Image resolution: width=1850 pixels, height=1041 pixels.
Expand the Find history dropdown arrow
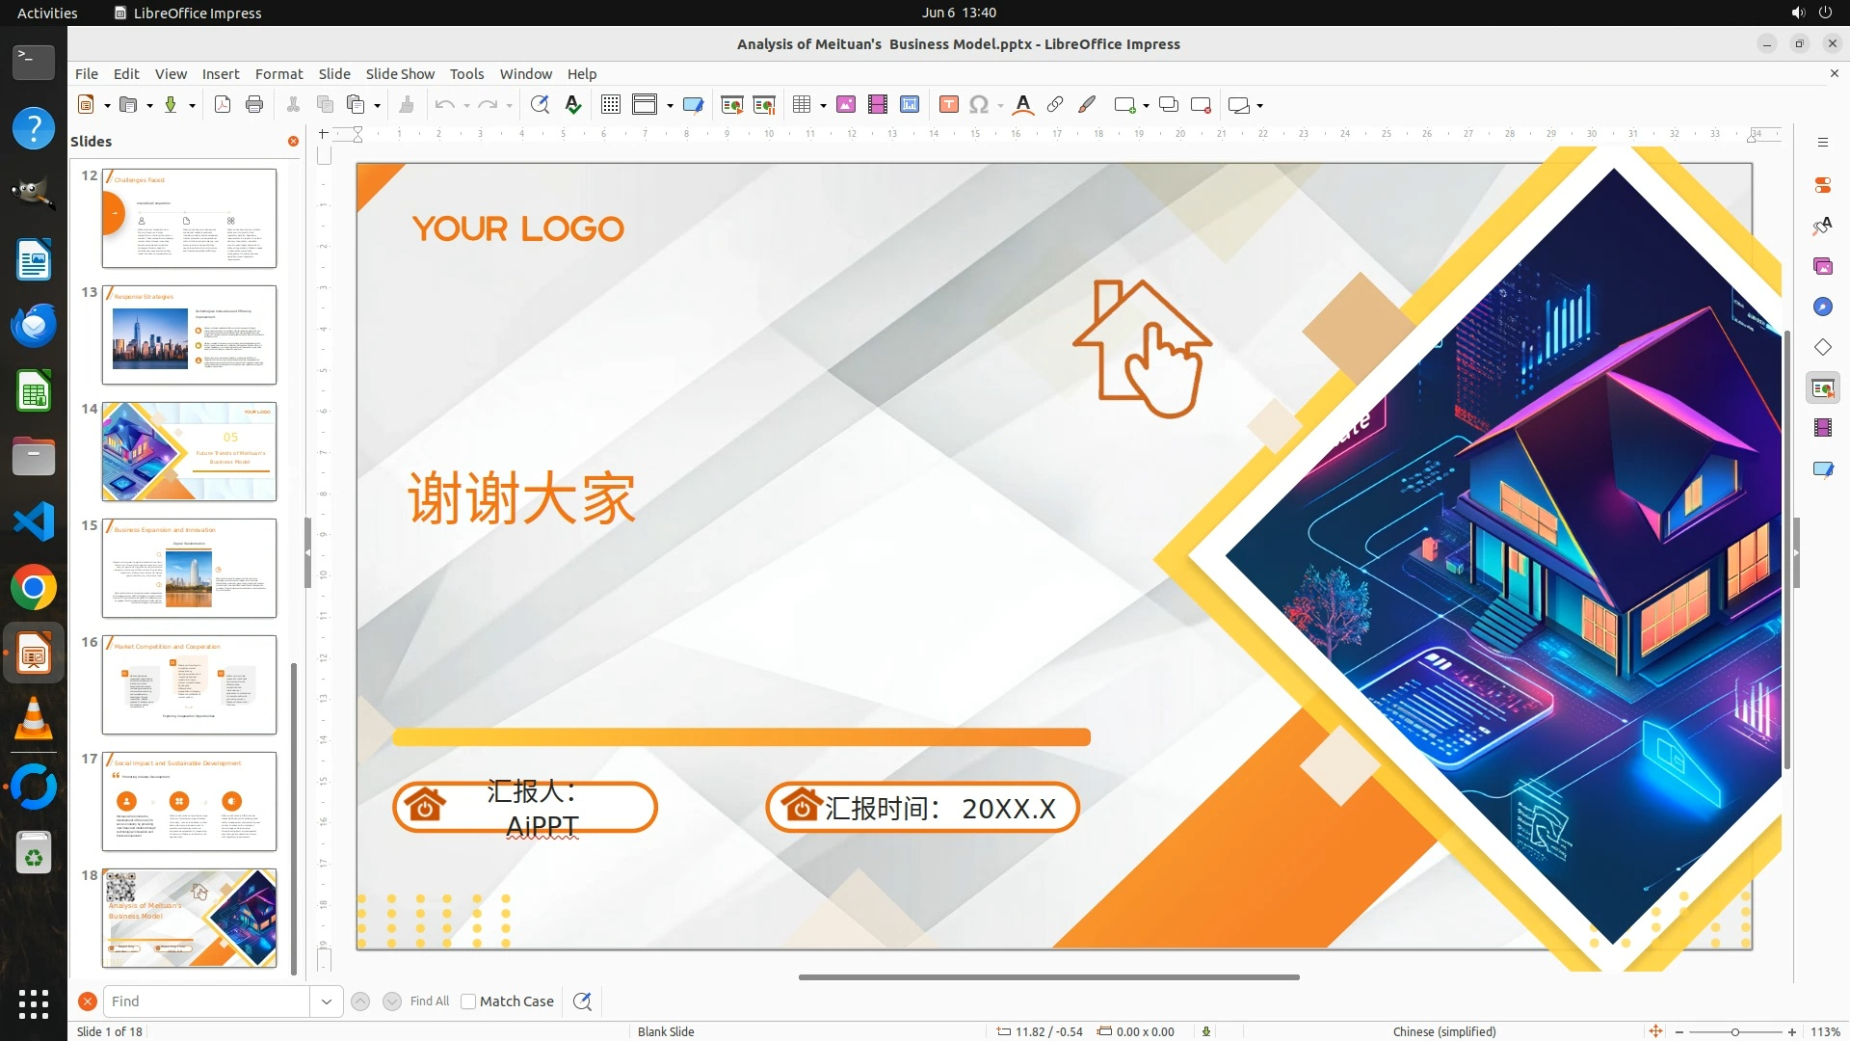tap(327, 1001)
